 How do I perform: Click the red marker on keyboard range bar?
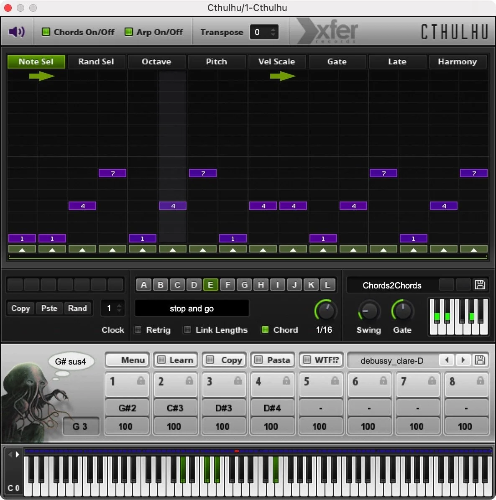point(237,451)
